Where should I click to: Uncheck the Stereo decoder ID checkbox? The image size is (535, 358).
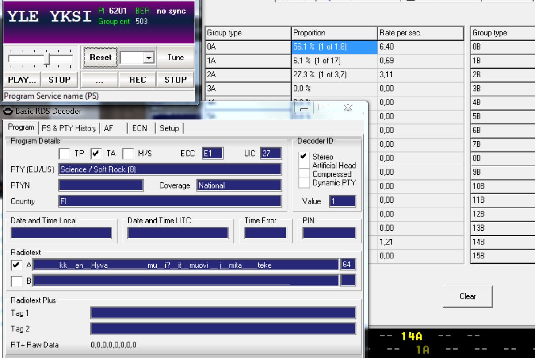[x=304, y=157]
